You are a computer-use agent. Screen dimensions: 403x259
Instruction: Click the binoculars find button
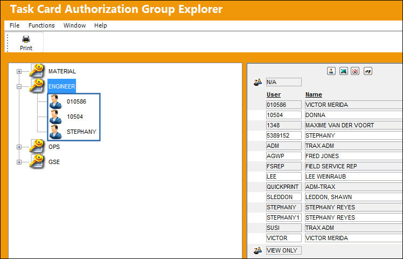point(368,71)
